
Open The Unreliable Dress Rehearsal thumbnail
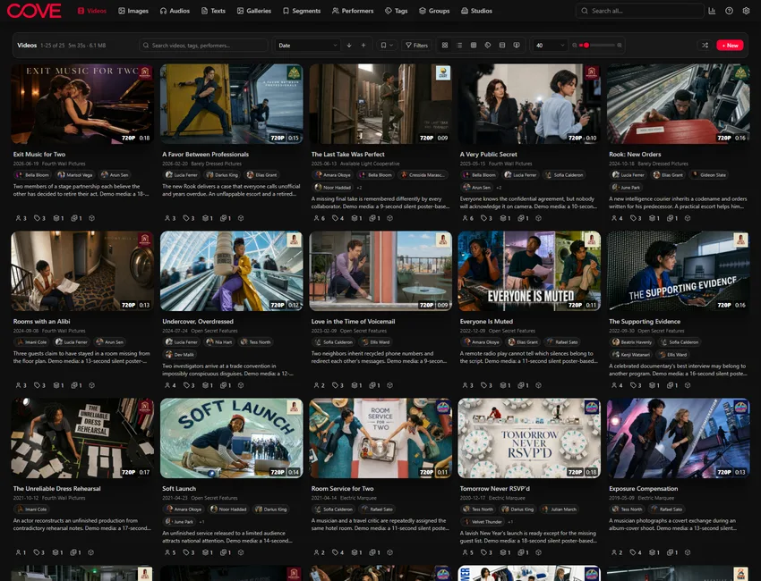pyautogui.click(x=82, y=438)
